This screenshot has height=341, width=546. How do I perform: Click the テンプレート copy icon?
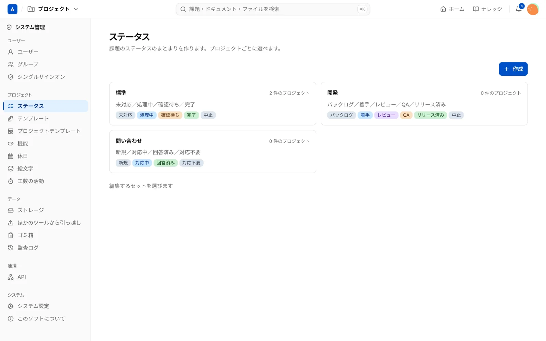(11, 119)
